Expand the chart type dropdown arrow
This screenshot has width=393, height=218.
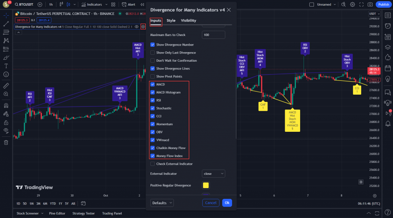[74, 5]
